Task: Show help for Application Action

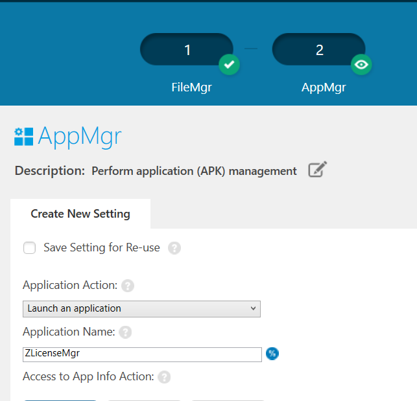Action: tap(128, 286)
